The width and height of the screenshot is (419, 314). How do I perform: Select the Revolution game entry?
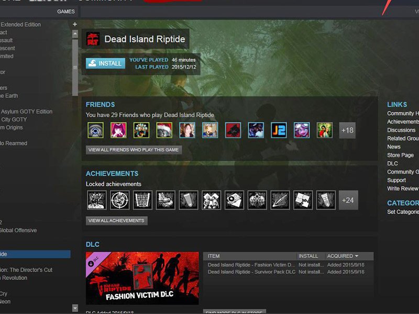[x=14, y=278]
